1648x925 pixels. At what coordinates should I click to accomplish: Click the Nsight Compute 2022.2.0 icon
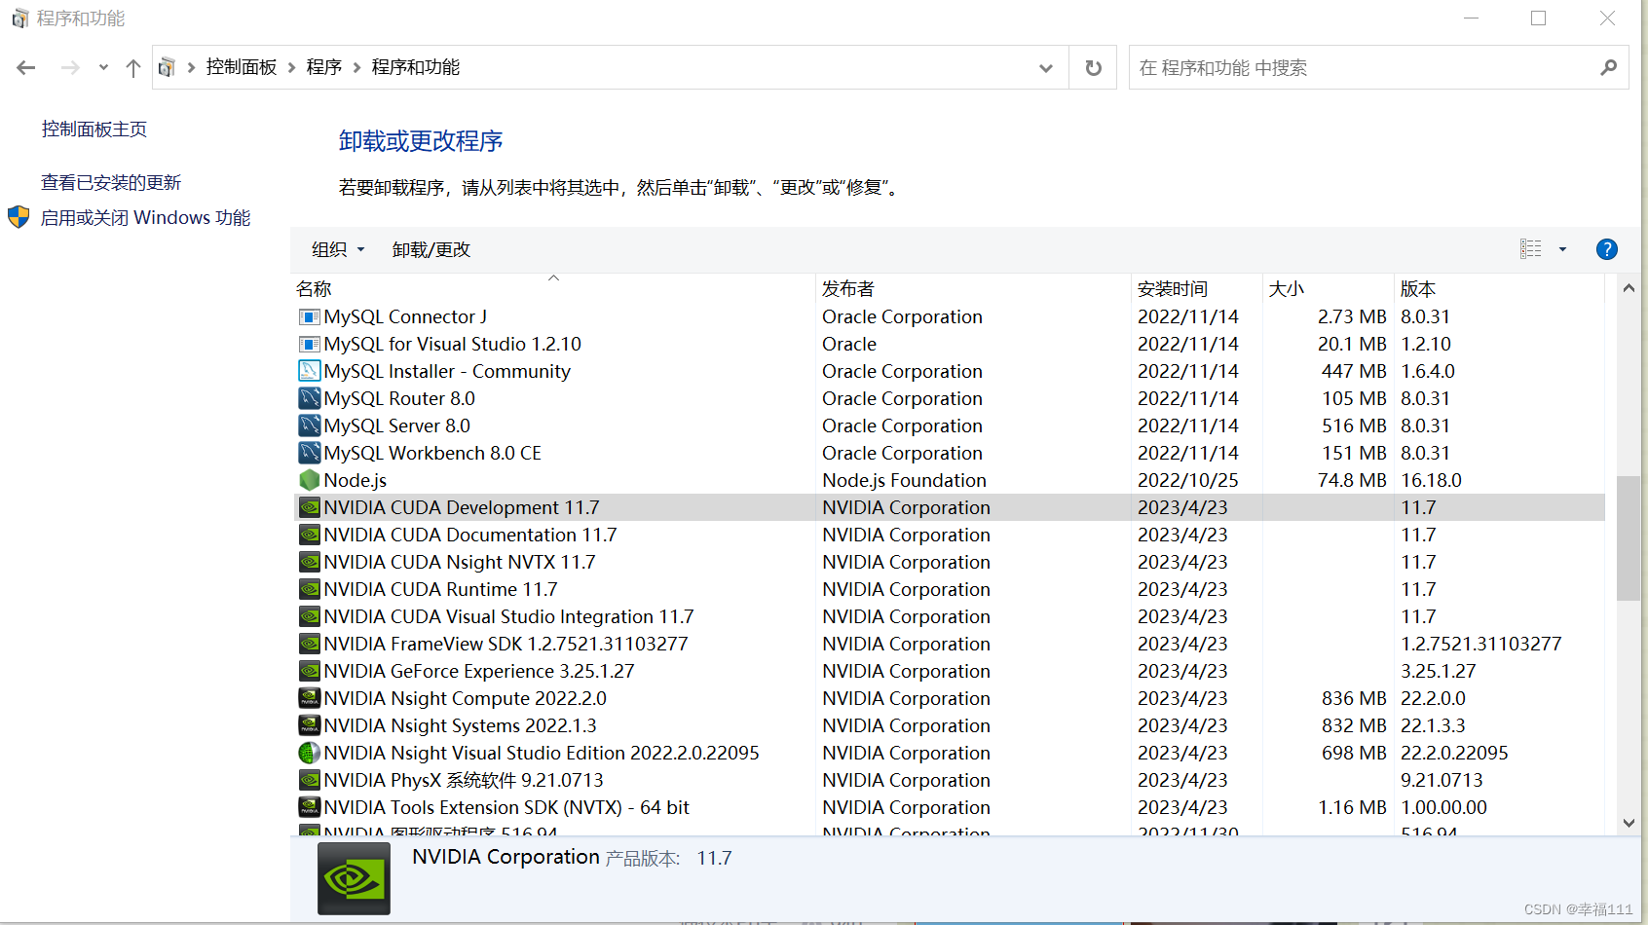pos(309,698)
